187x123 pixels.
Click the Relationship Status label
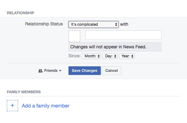(44, 24)
